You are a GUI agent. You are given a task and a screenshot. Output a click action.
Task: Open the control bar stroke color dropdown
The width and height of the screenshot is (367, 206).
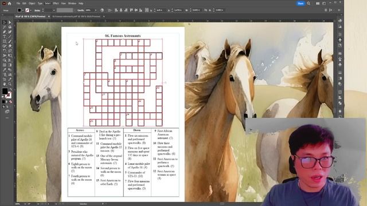click(30, 10)
